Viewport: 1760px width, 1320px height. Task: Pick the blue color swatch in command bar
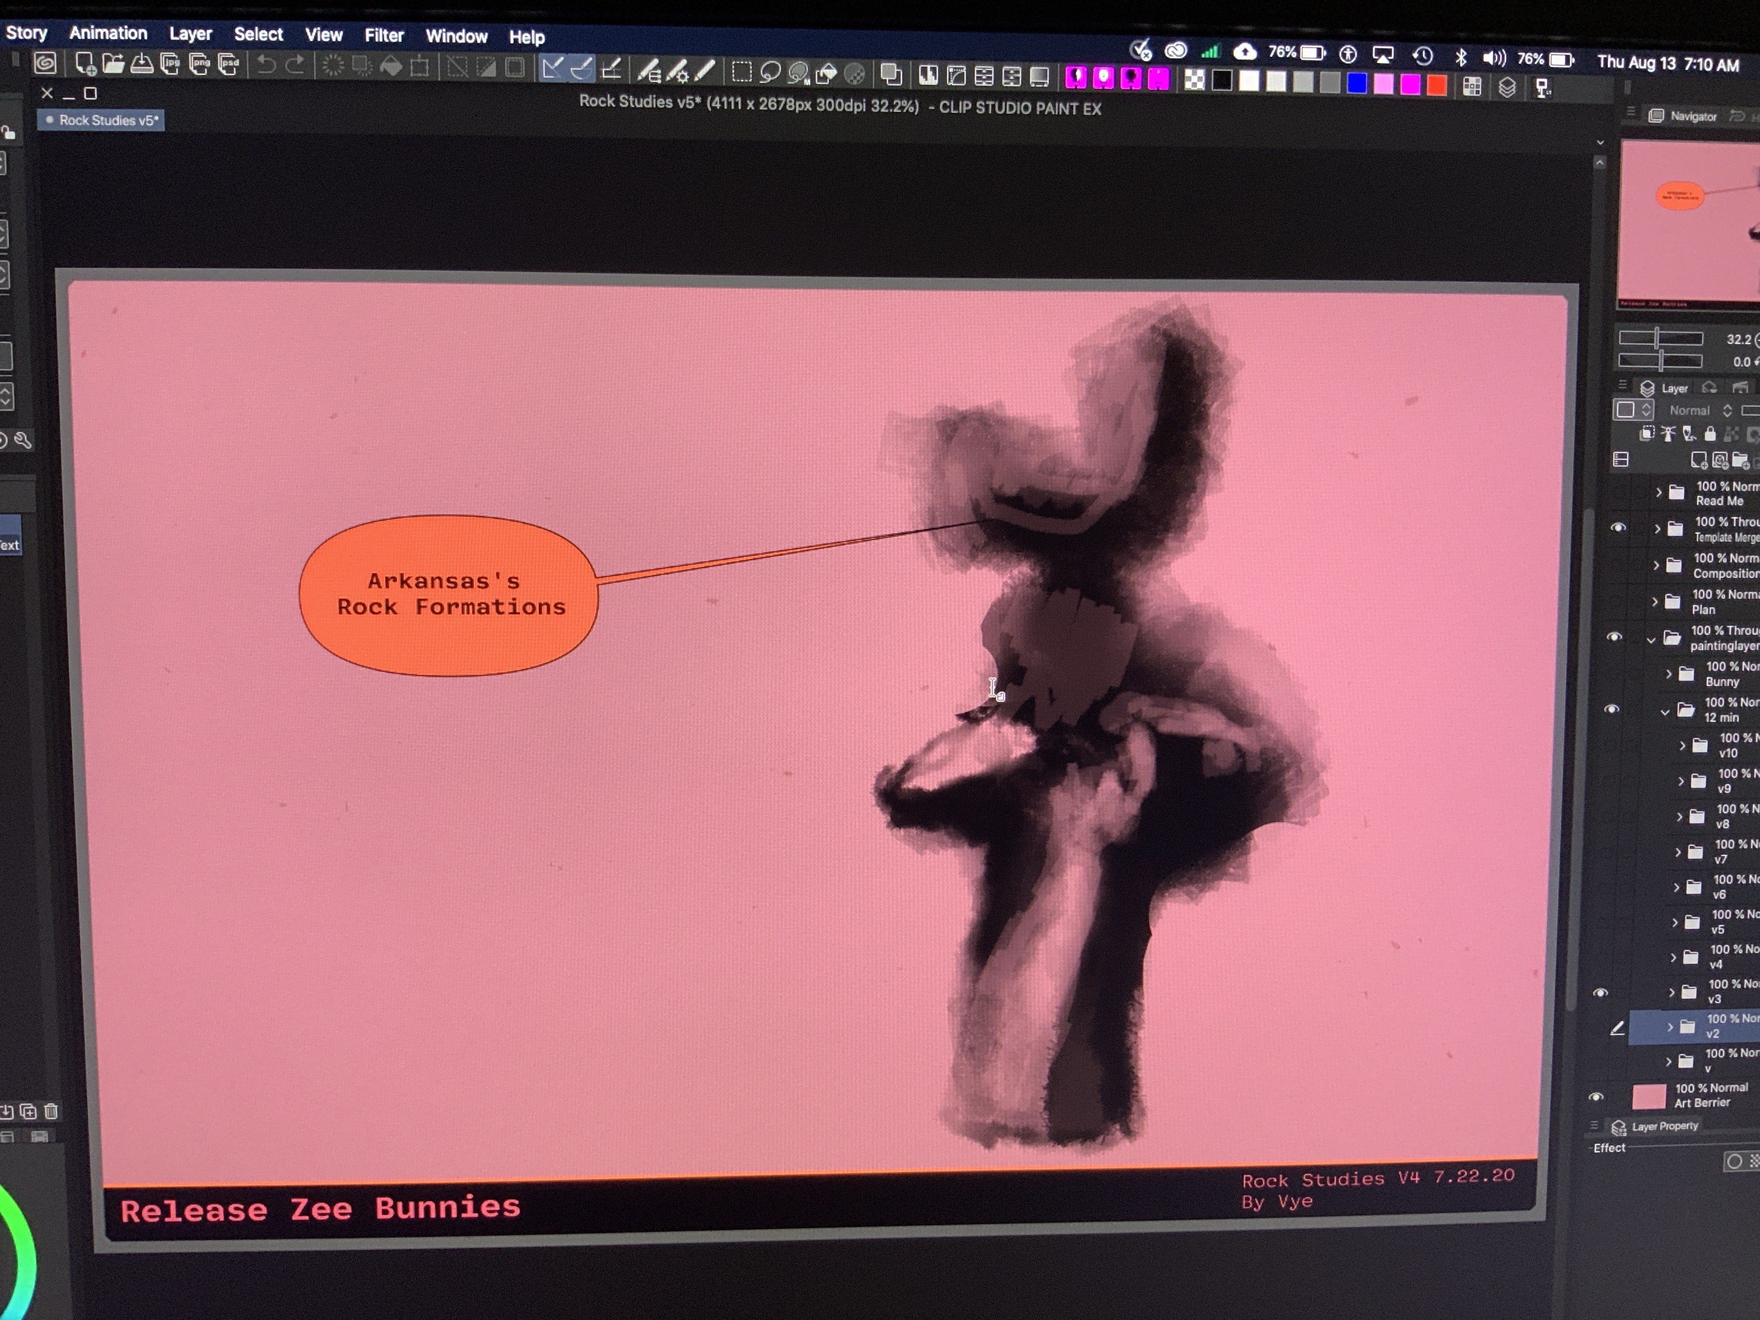click(1357, 83)
